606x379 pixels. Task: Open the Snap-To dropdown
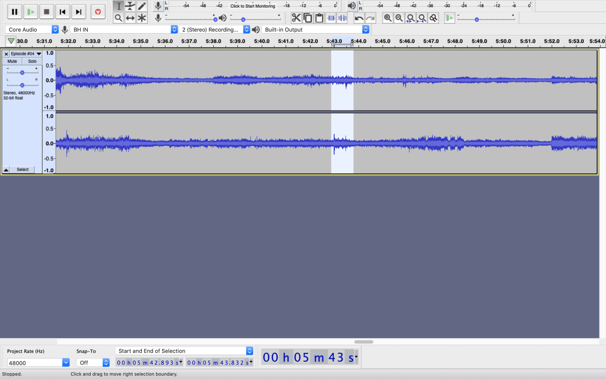coord(92,362)
